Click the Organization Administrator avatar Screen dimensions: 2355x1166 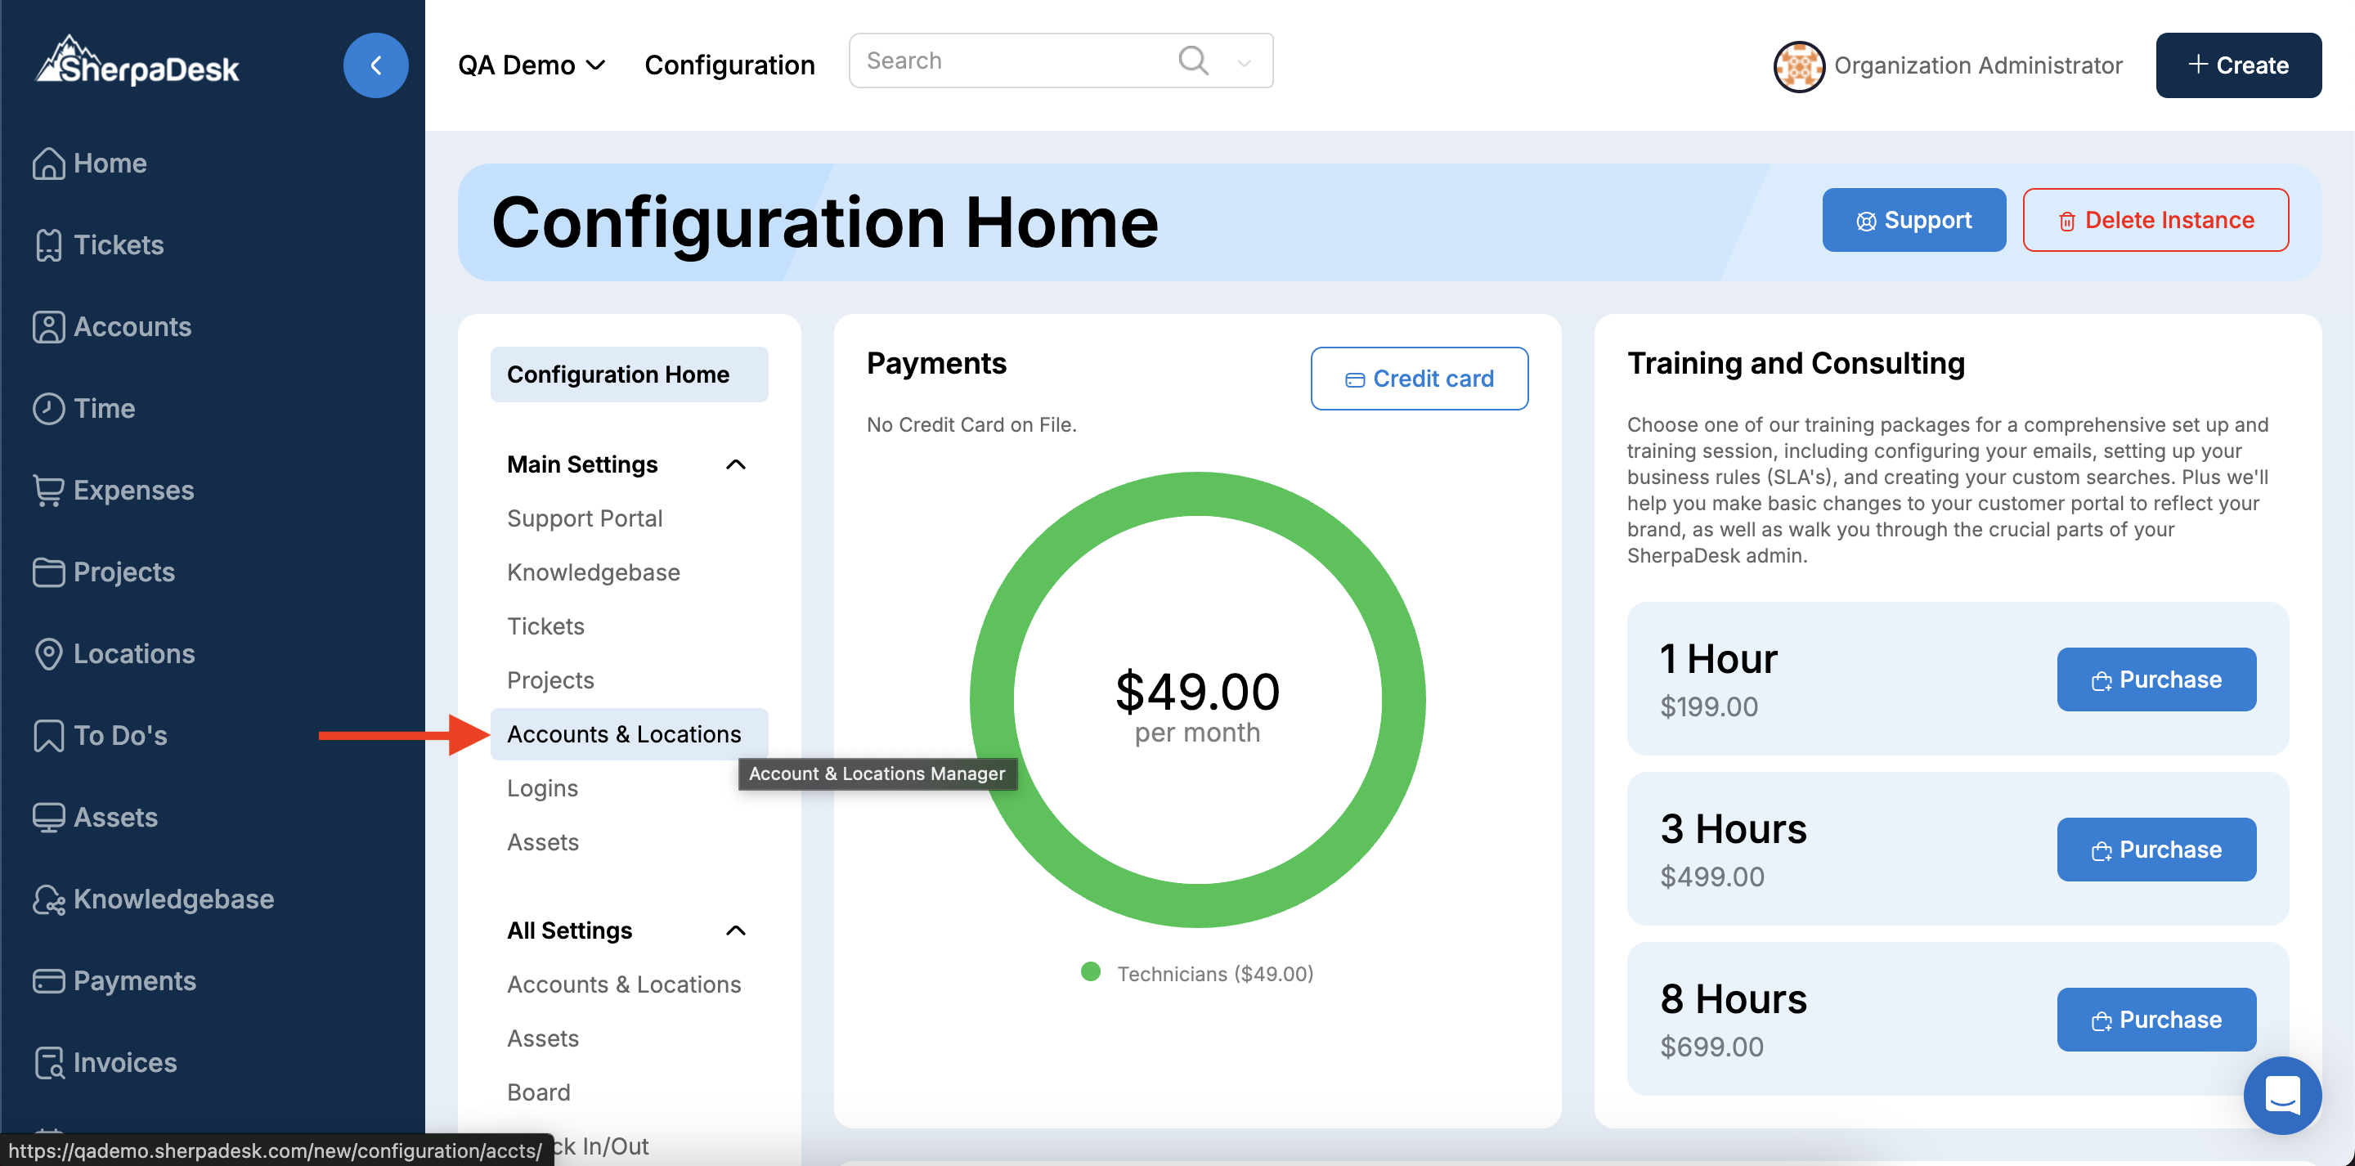click(x=1797, y=66)
